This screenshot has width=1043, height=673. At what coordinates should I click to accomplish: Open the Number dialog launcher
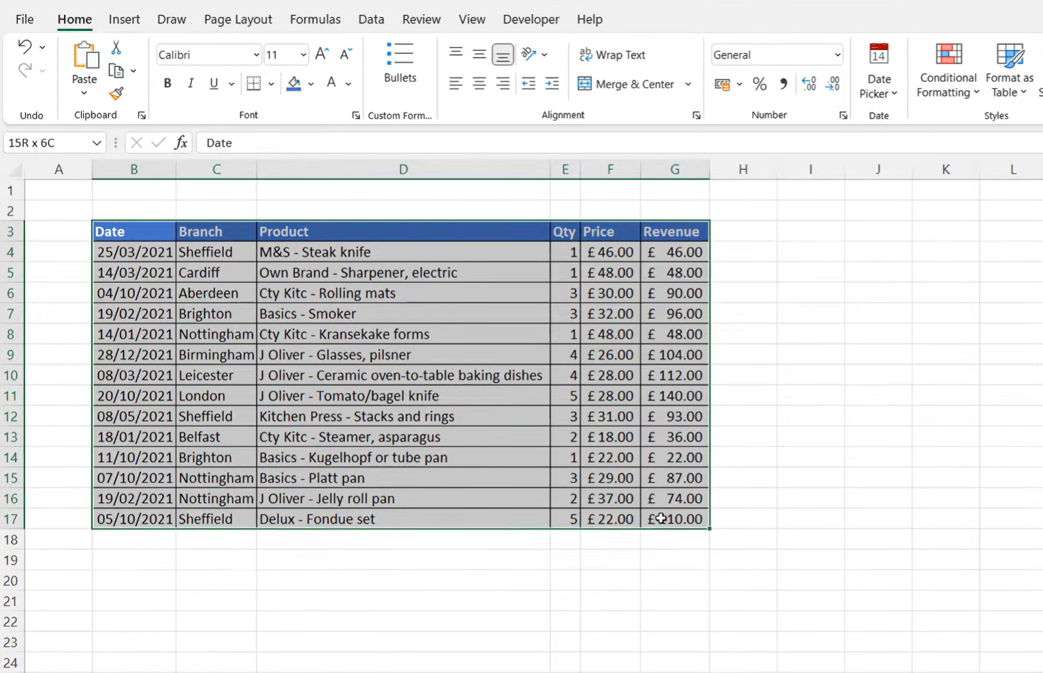(x=843, y=116)
